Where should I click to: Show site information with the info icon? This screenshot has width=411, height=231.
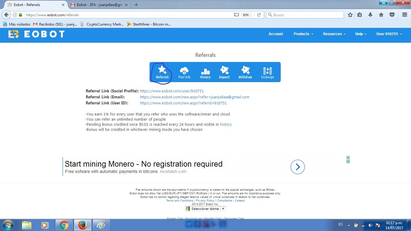point(15,15)
